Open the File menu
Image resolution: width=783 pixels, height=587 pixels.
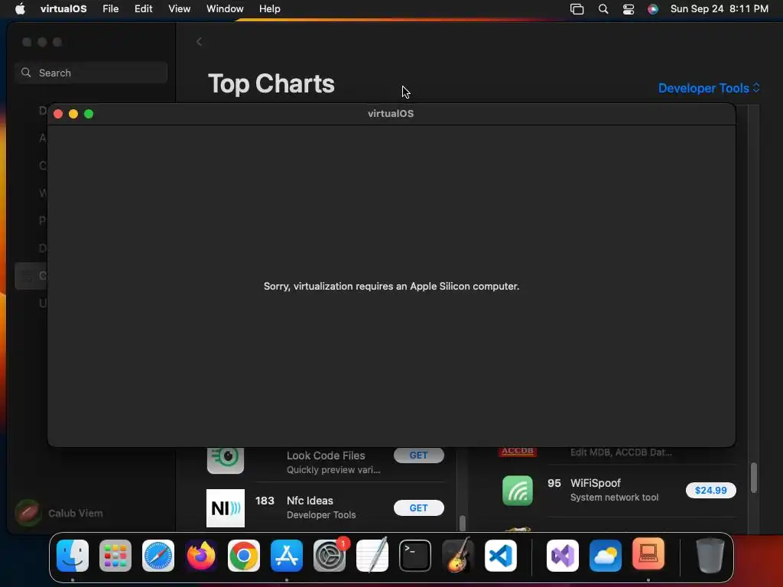pos(110,8)
